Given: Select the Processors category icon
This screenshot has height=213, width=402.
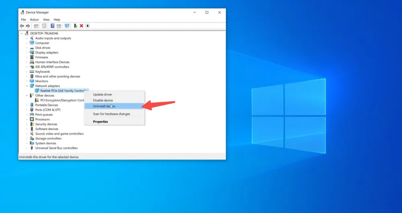Looking at the screenshot, I should 32,119.
